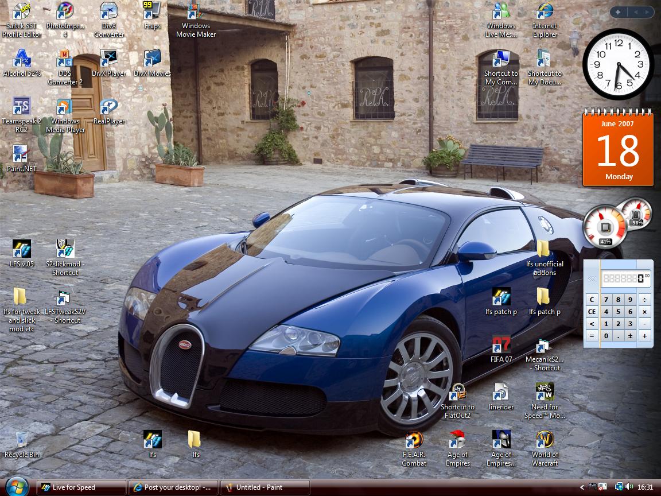The image size is (661, 496).
Task: Open lfs for tweak and slick mod folder
Action: (21, 310)
